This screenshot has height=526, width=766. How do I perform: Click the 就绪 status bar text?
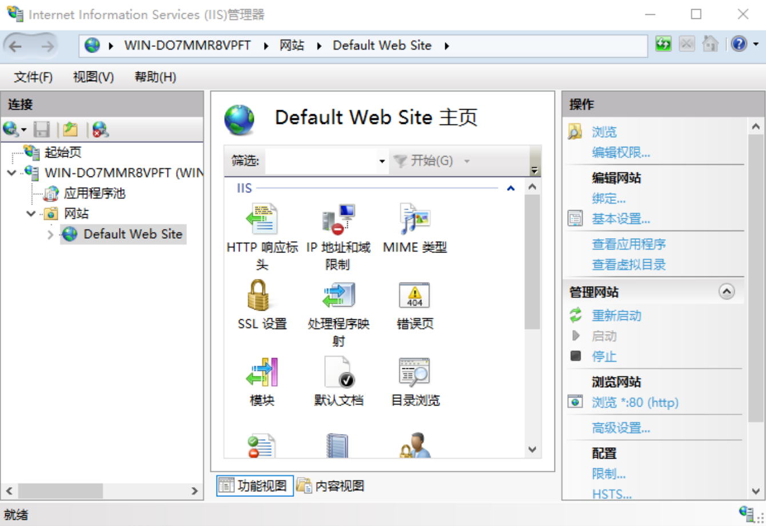click(16, 515)
